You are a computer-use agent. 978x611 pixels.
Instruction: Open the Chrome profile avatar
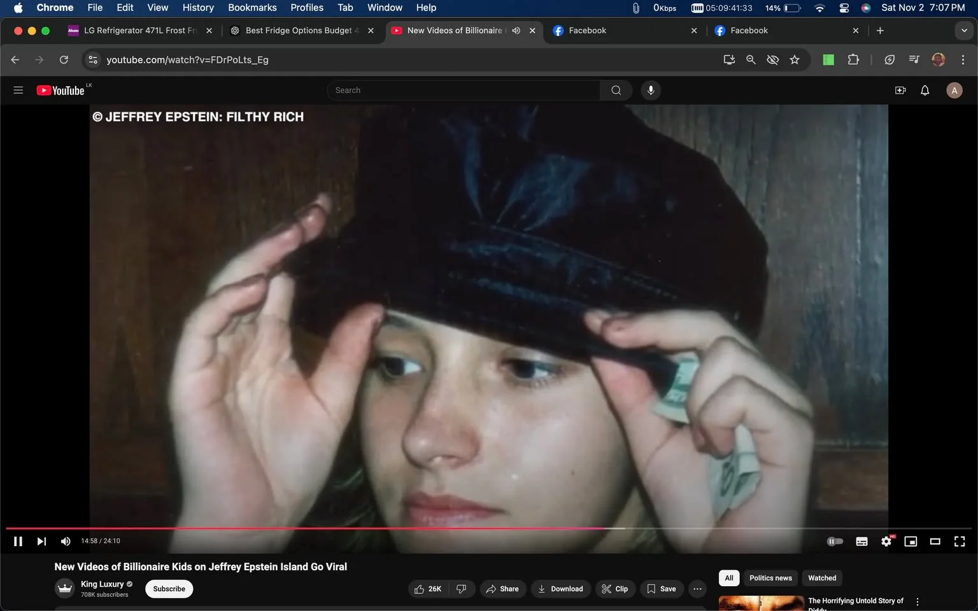(938, 60)
